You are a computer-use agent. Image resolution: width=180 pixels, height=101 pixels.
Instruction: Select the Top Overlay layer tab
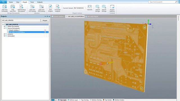click(84, 100)
